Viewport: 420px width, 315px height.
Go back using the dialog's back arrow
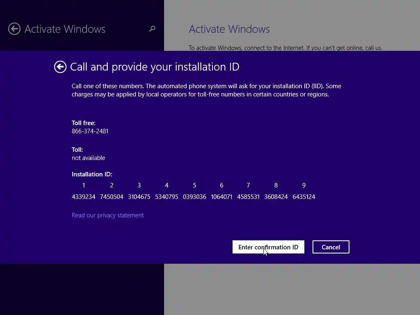[60, 67]
